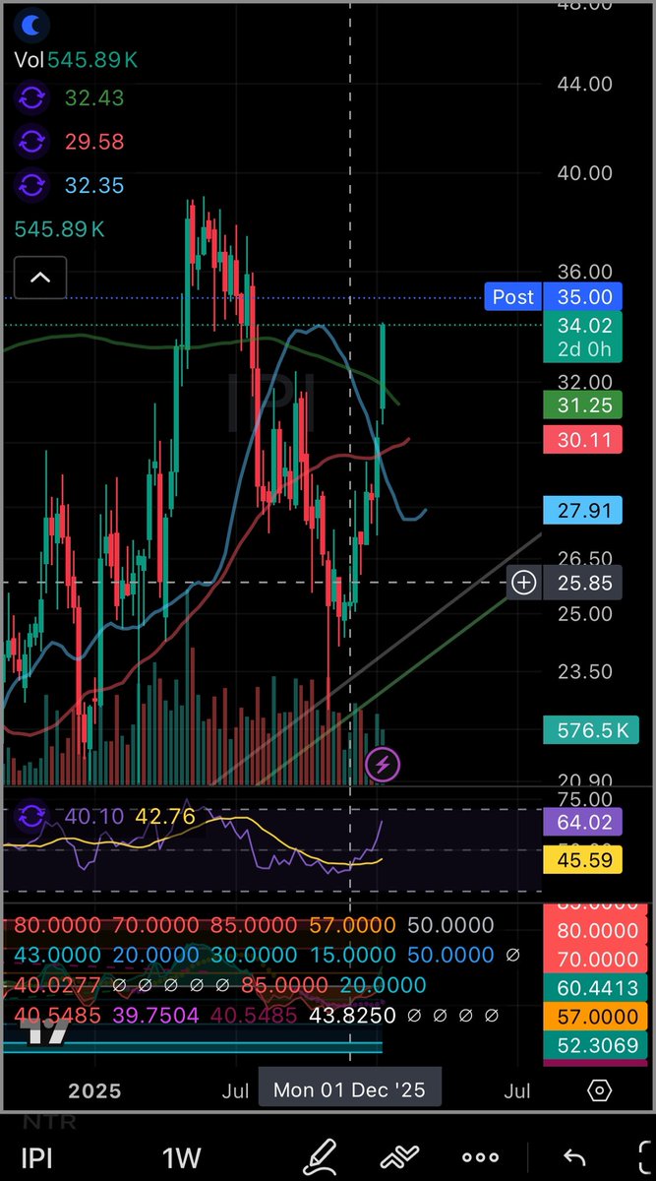Tap the Post 35.00 price label
Viewport: 656px width, 1181px height.
(553, 297)
